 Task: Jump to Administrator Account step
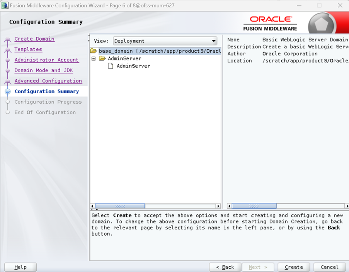click(x=46, y=60)
